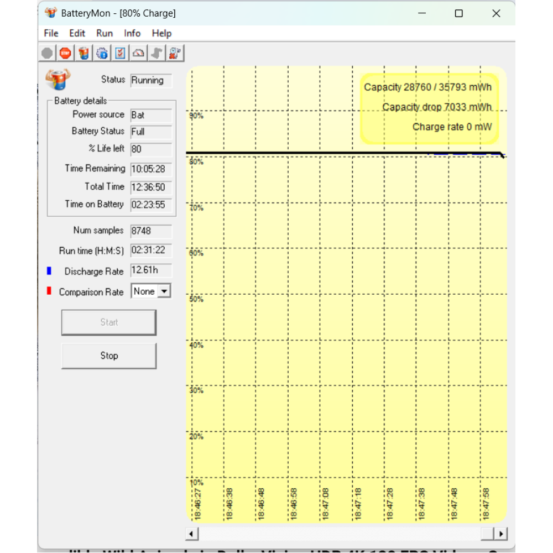553x553 pixels.
Task: Click the graph scrollbar right arrow
Action: (501, 534)
